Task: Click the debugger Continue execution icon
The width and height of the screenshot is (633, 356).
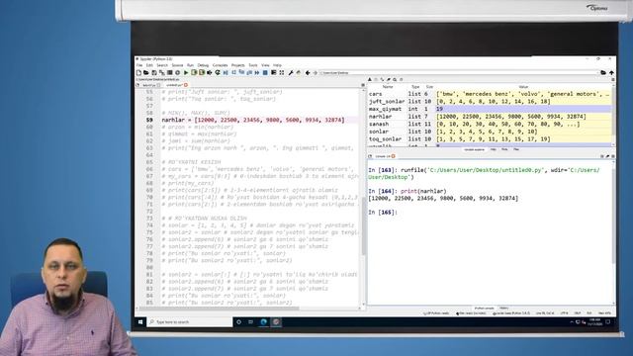Action: pos(257,72)
